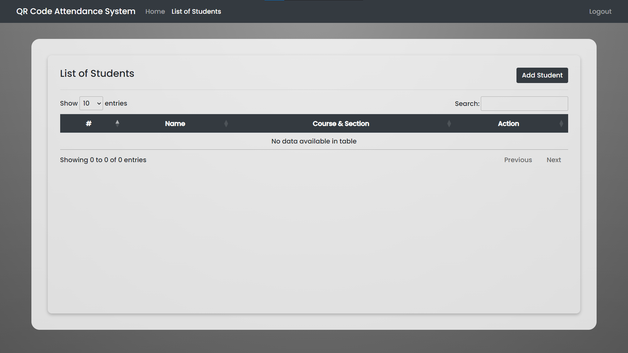Click the 'No data available in table' message

314,141
